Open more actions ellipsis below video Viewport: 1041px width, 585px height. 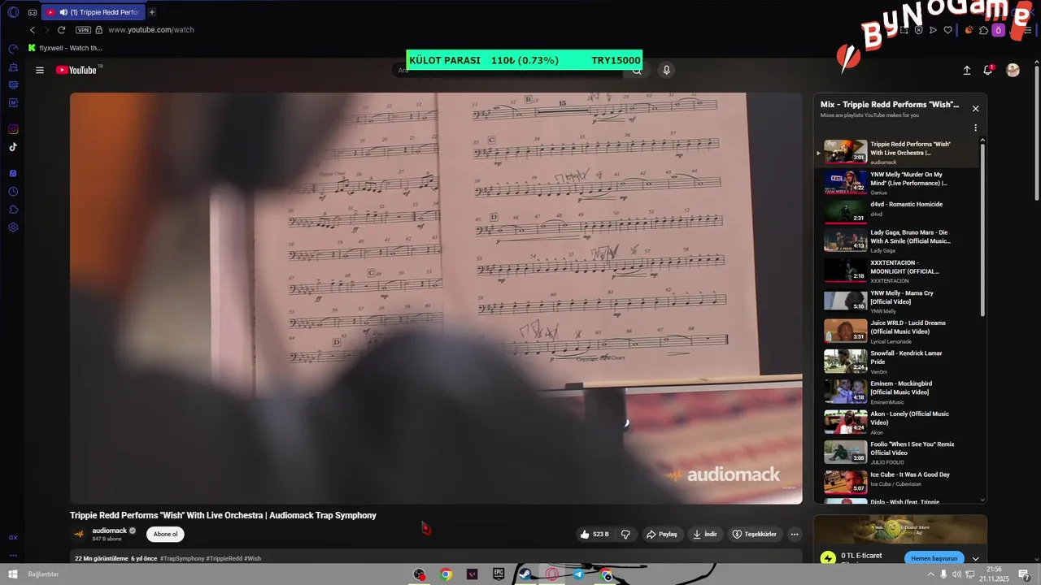[x=795, y=535]
